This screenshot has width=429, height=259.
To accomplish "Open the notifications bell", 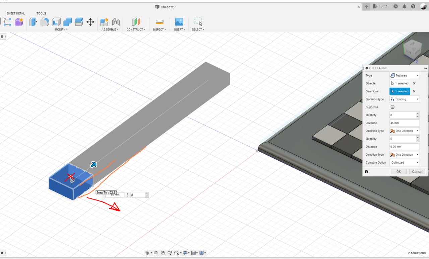I will 405,6.
